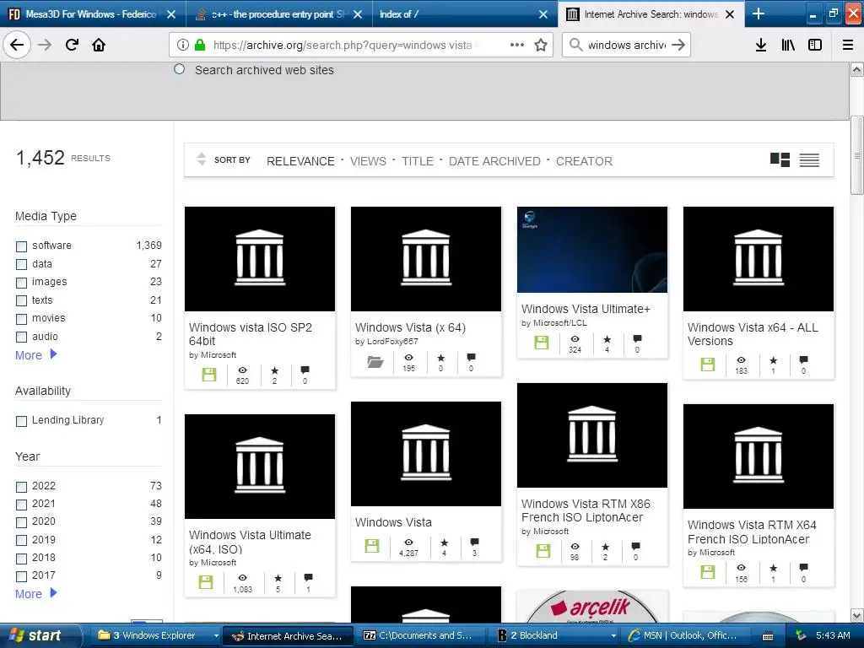This screenshot has height=648, width=864.
Task: Click the page vertical scrollbar thumb
Action: [x=856, y=154]
